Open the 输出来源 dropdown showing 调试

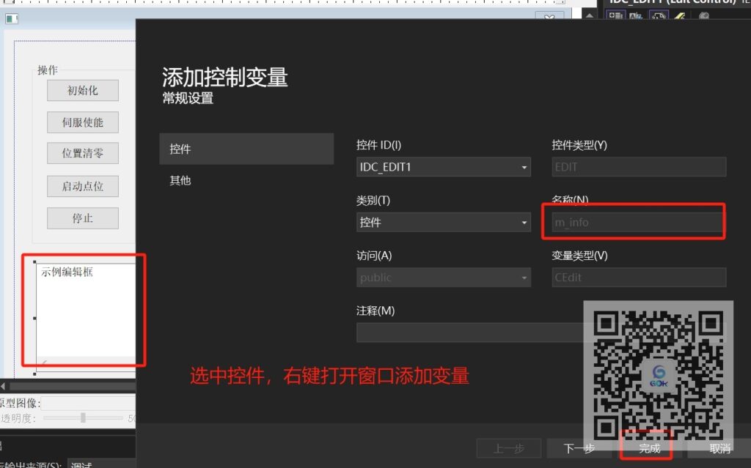coord(101,464)
